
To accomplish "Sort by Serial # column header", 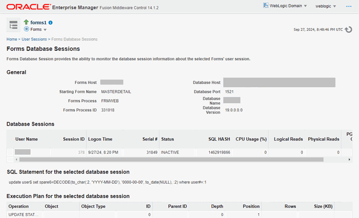I will (150, 139).
